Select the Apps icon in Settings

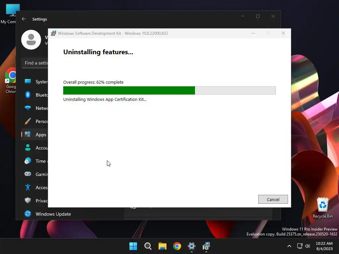pyautogui.click(x=28, y=134)
